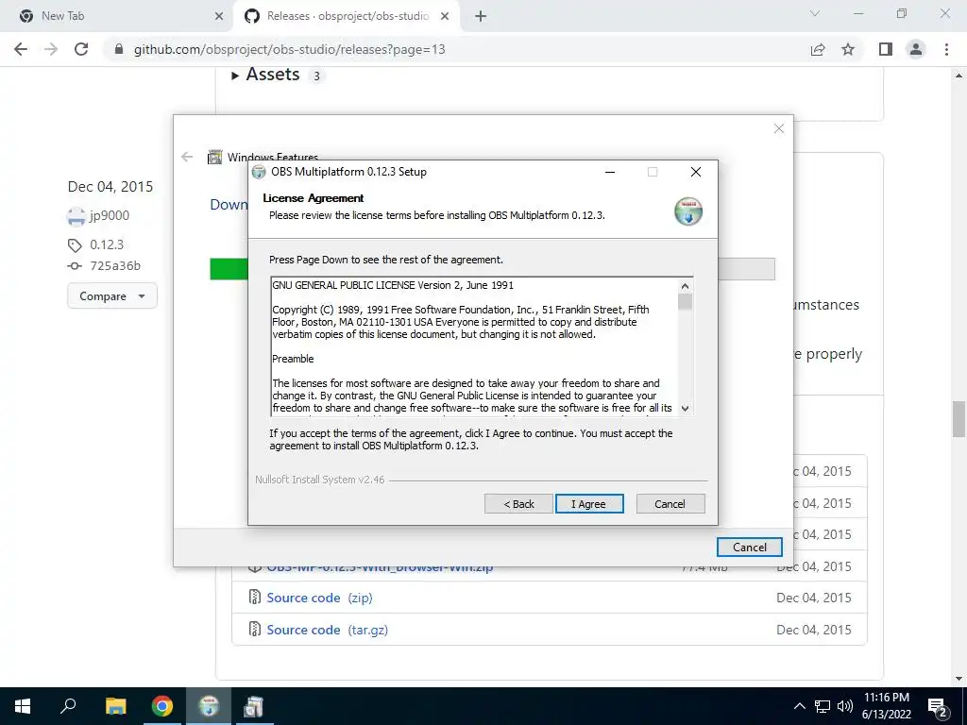
Task: Close the OBS Setup window
Action: (x=696, y=172)
